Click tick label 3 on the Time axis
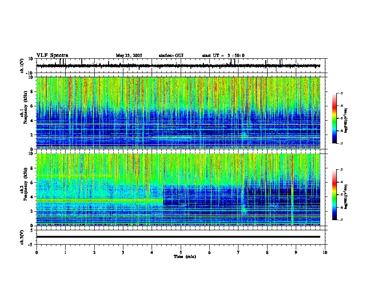 (123, 252)
